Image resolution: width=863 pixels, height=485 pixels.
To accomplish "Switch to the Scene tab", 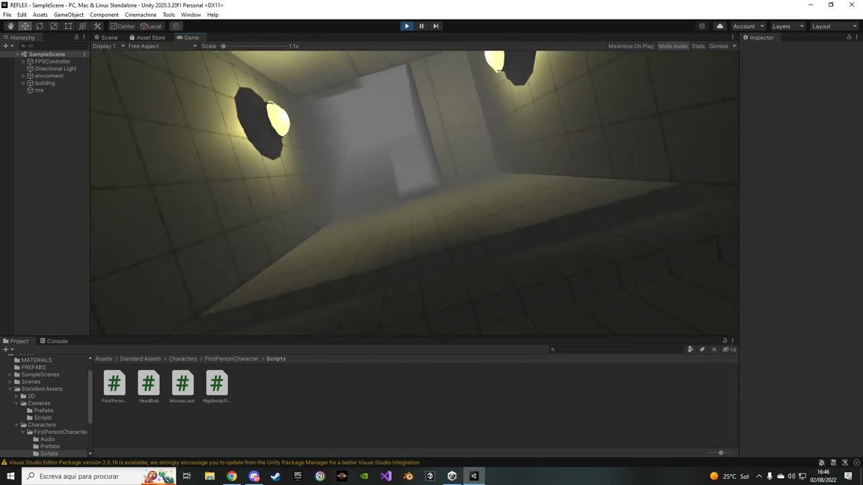I will pyautogui.click(x=105, y=38).
